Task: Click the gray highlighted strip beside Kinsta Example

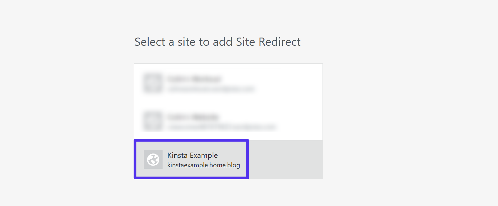Action: [285, 159]
